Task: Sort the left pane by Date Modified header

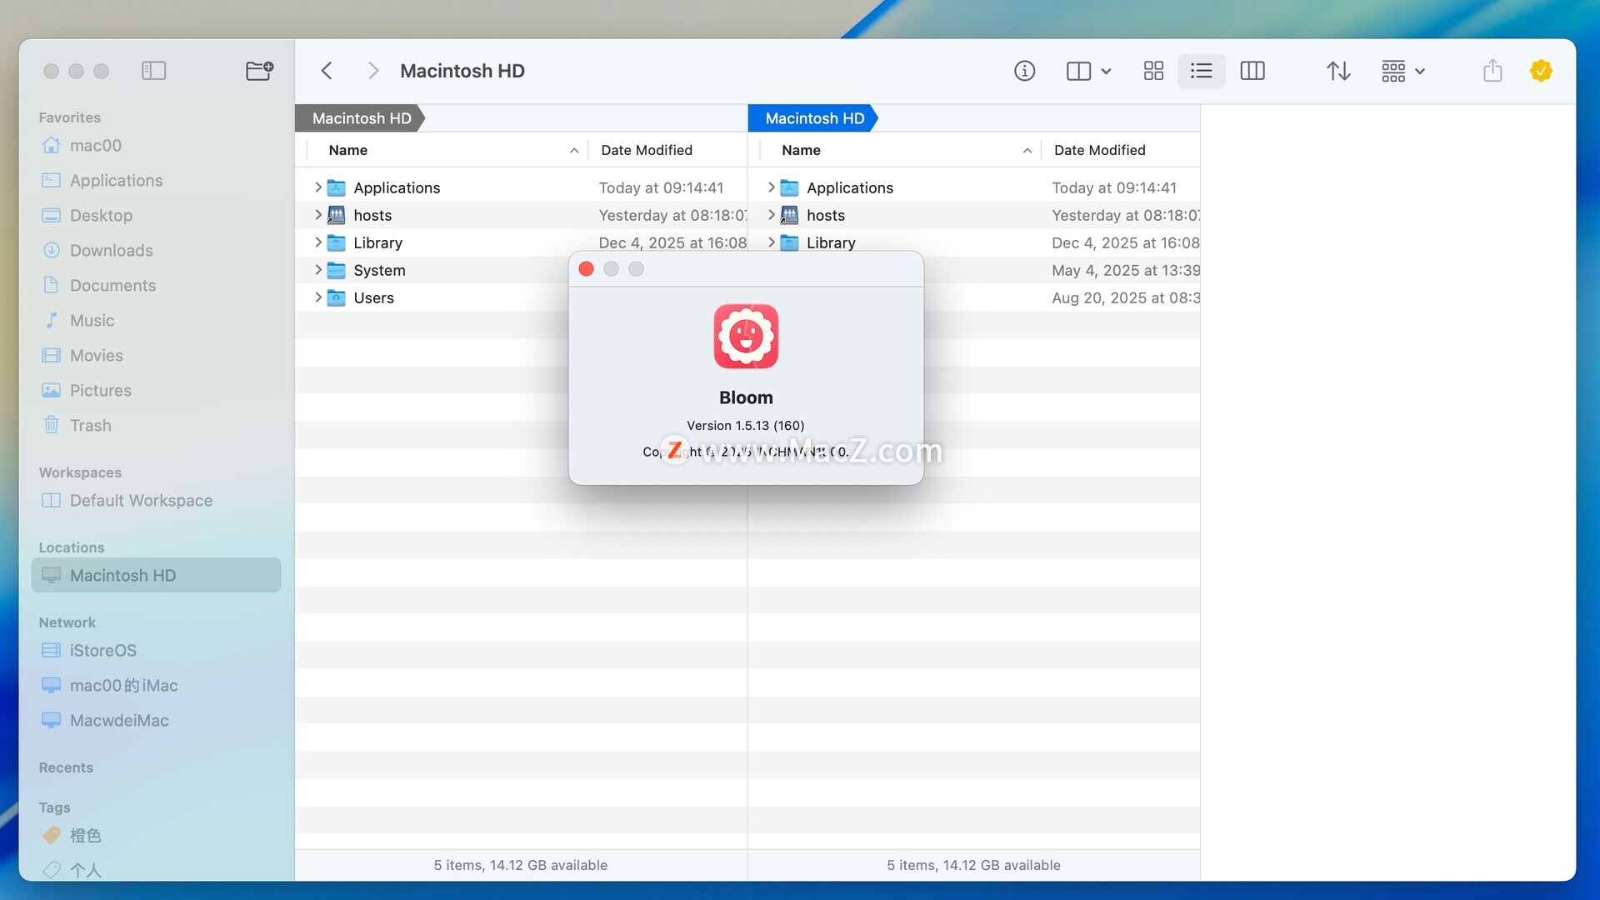Action: (647, 150)
